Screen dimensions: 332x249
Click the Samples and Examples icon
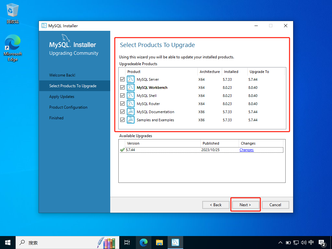point(131,120)
